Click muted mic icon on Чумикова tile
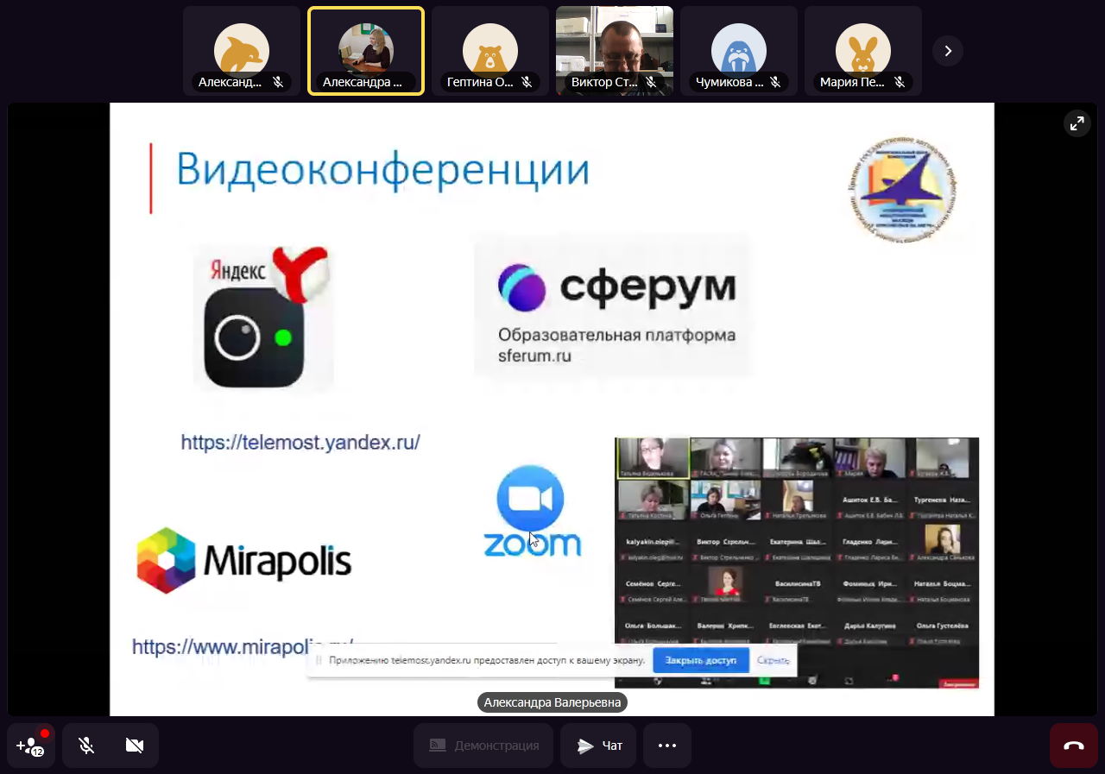Image resolution: width=1105 pixels, height=774 pixels. (775, 82)
